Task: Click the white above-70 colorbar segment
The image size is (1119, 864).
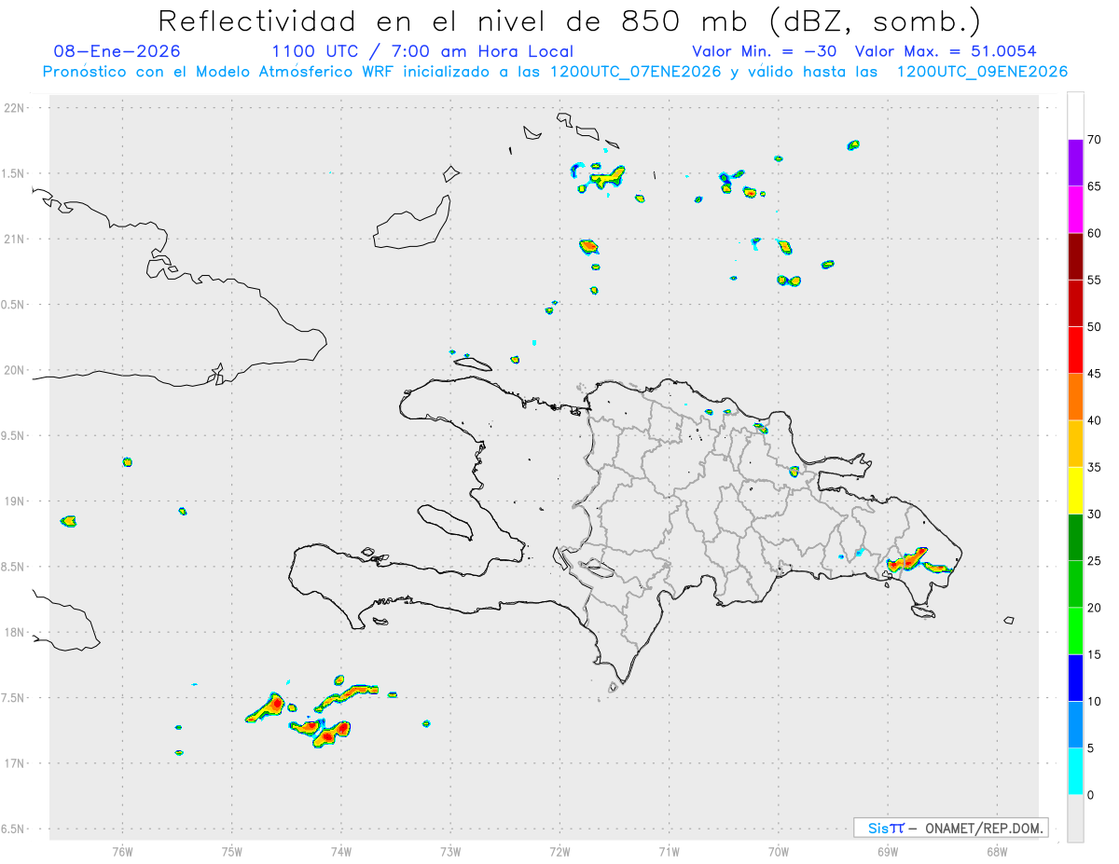Action: click(1075, 117)
